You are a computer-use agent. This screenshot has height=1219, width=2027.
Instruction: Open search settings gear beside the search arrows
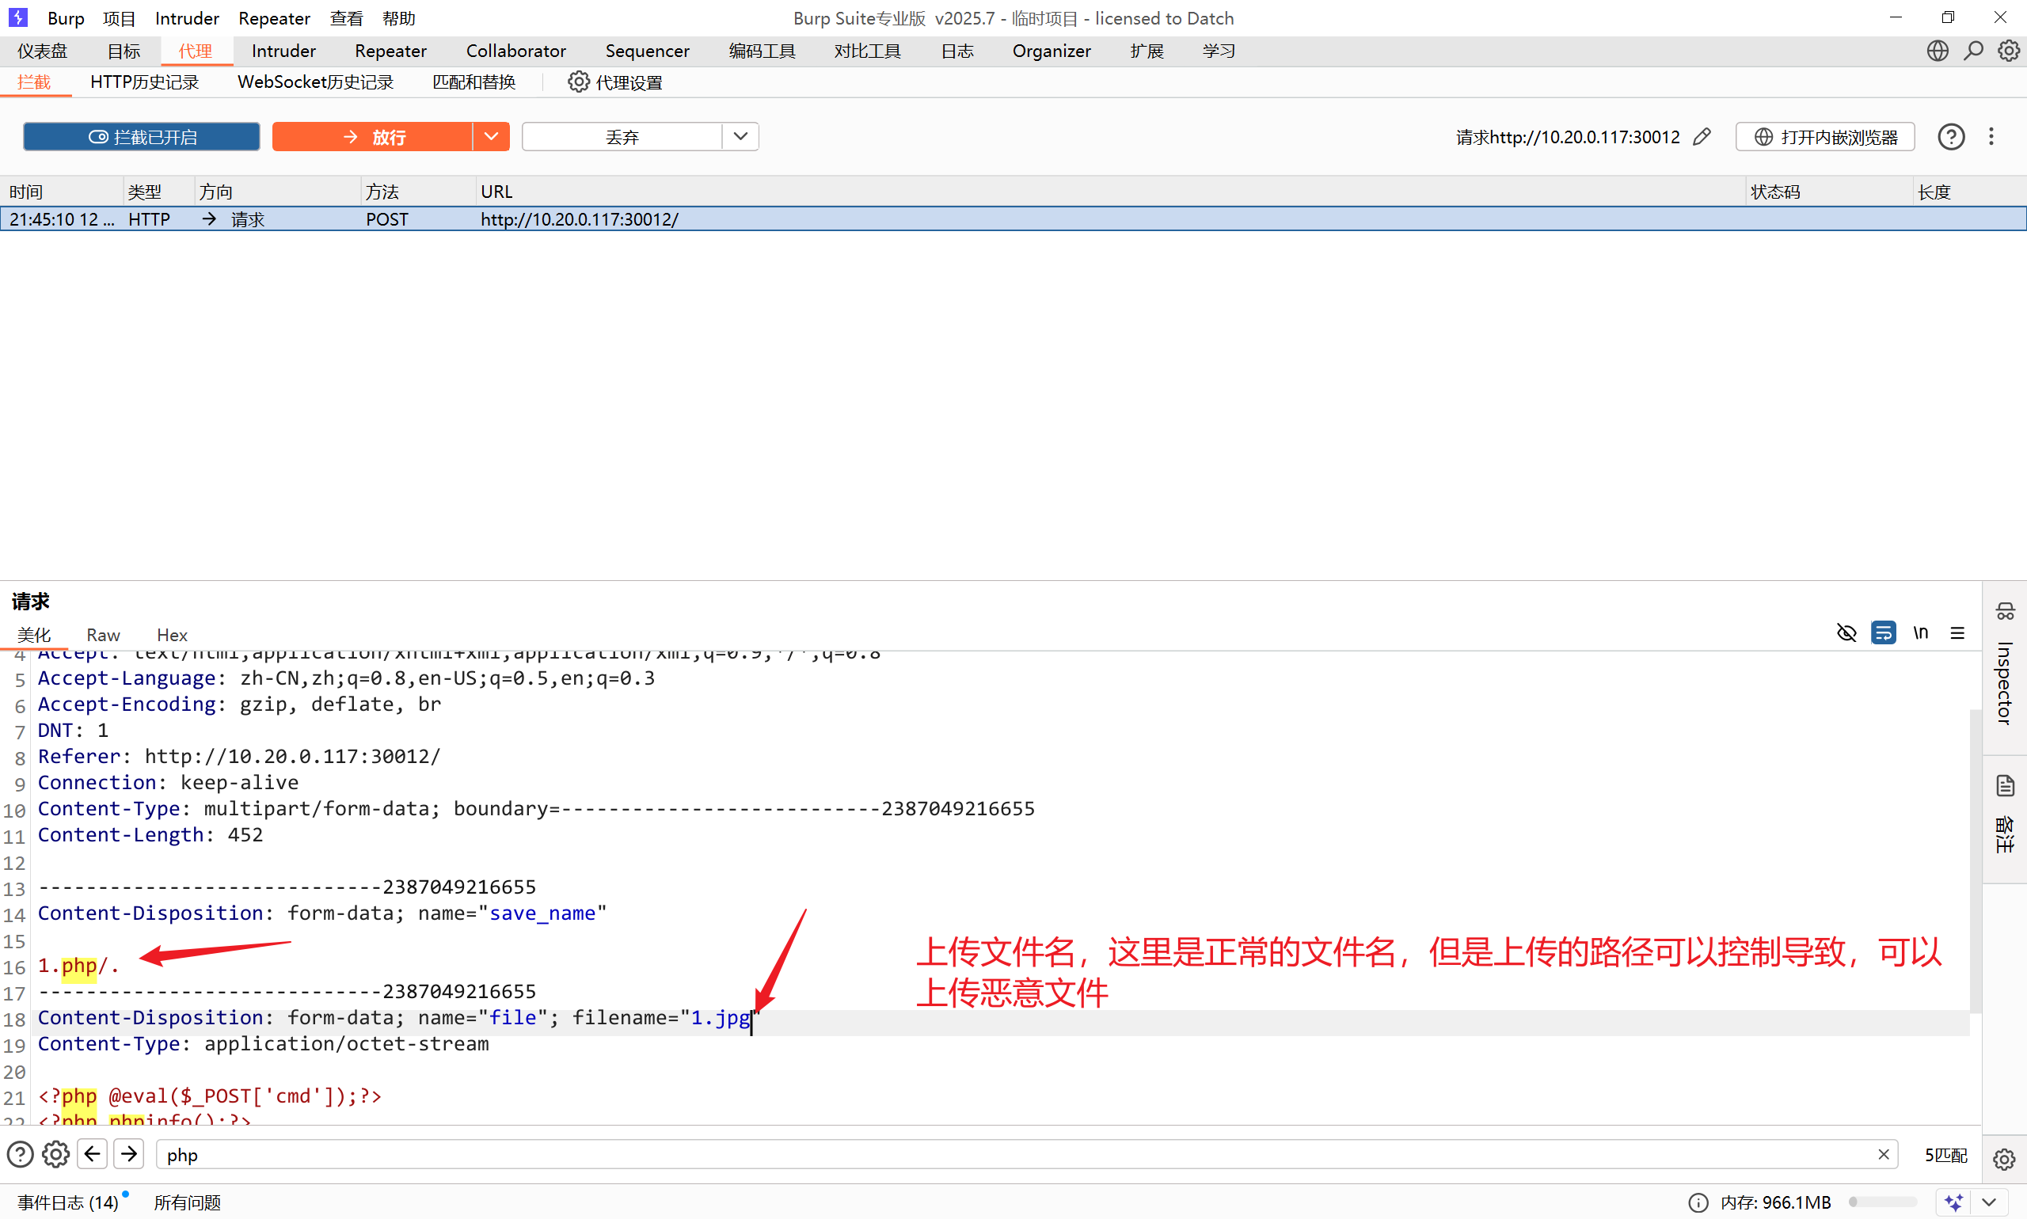pyautogui.click(x=55, y=1154)
